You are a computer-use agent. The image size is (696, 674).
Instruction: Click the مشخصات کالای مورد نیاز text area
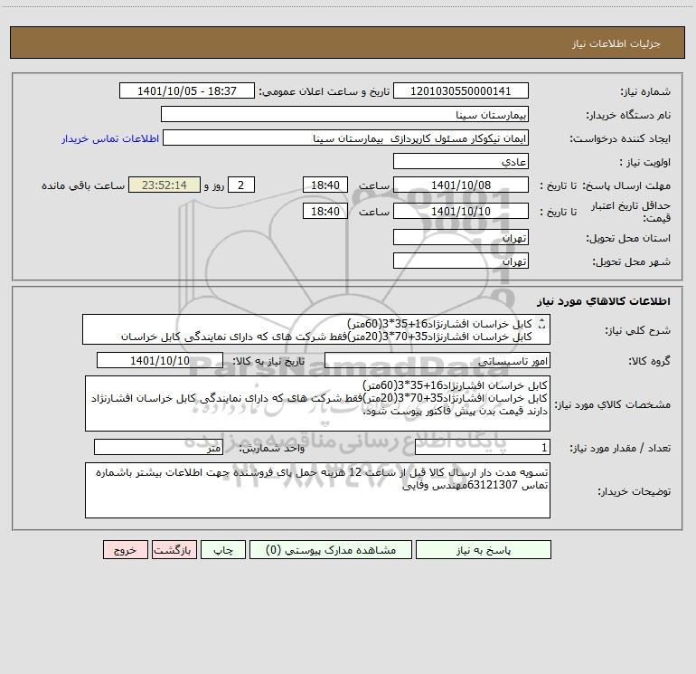click(x=317, y=403)
